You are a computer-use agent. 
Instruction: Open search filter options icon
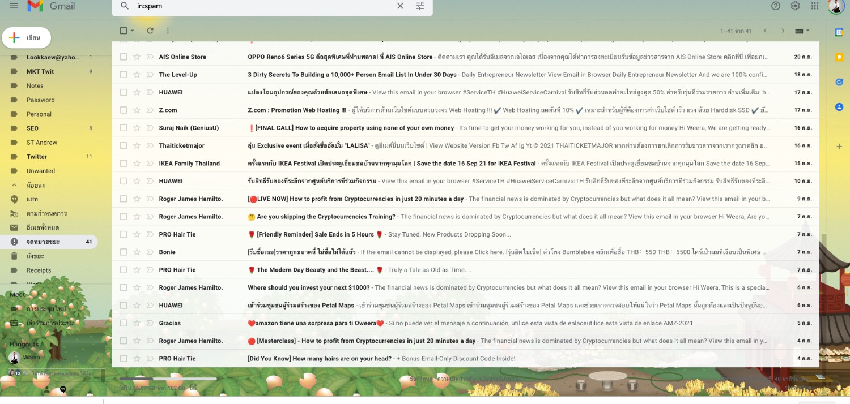click(x=420, y=6)
